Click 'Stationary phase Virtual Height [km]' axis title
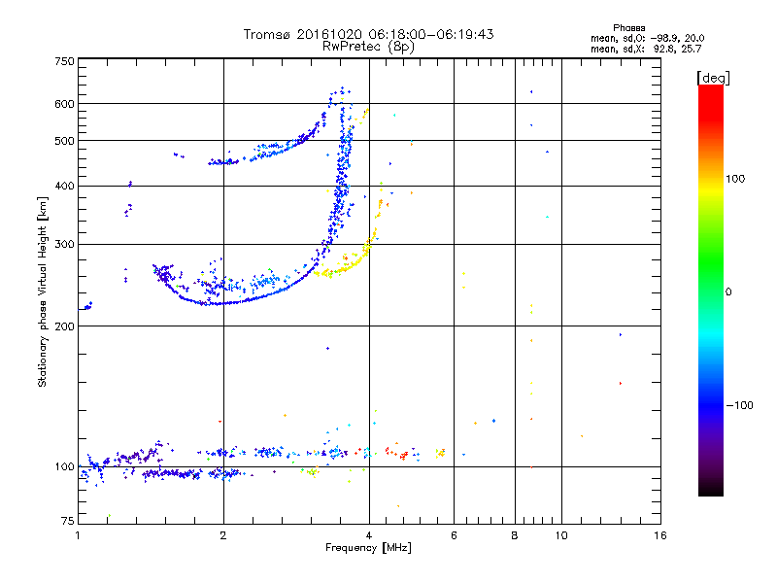This screenshot has width=777, height=583. click(x=43, y=292)
